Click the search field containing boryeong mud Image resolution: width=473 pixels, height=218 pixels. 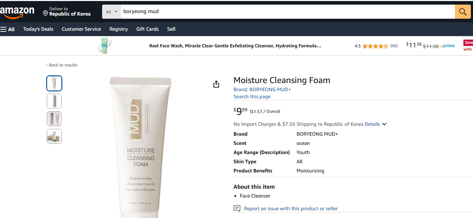click(x=288, y=12)
